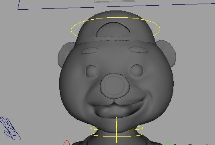Image resolution: width=215 pixels, height=145 pixels.
Task: Select the bear's right eye on screen
Action: (137, 70)
